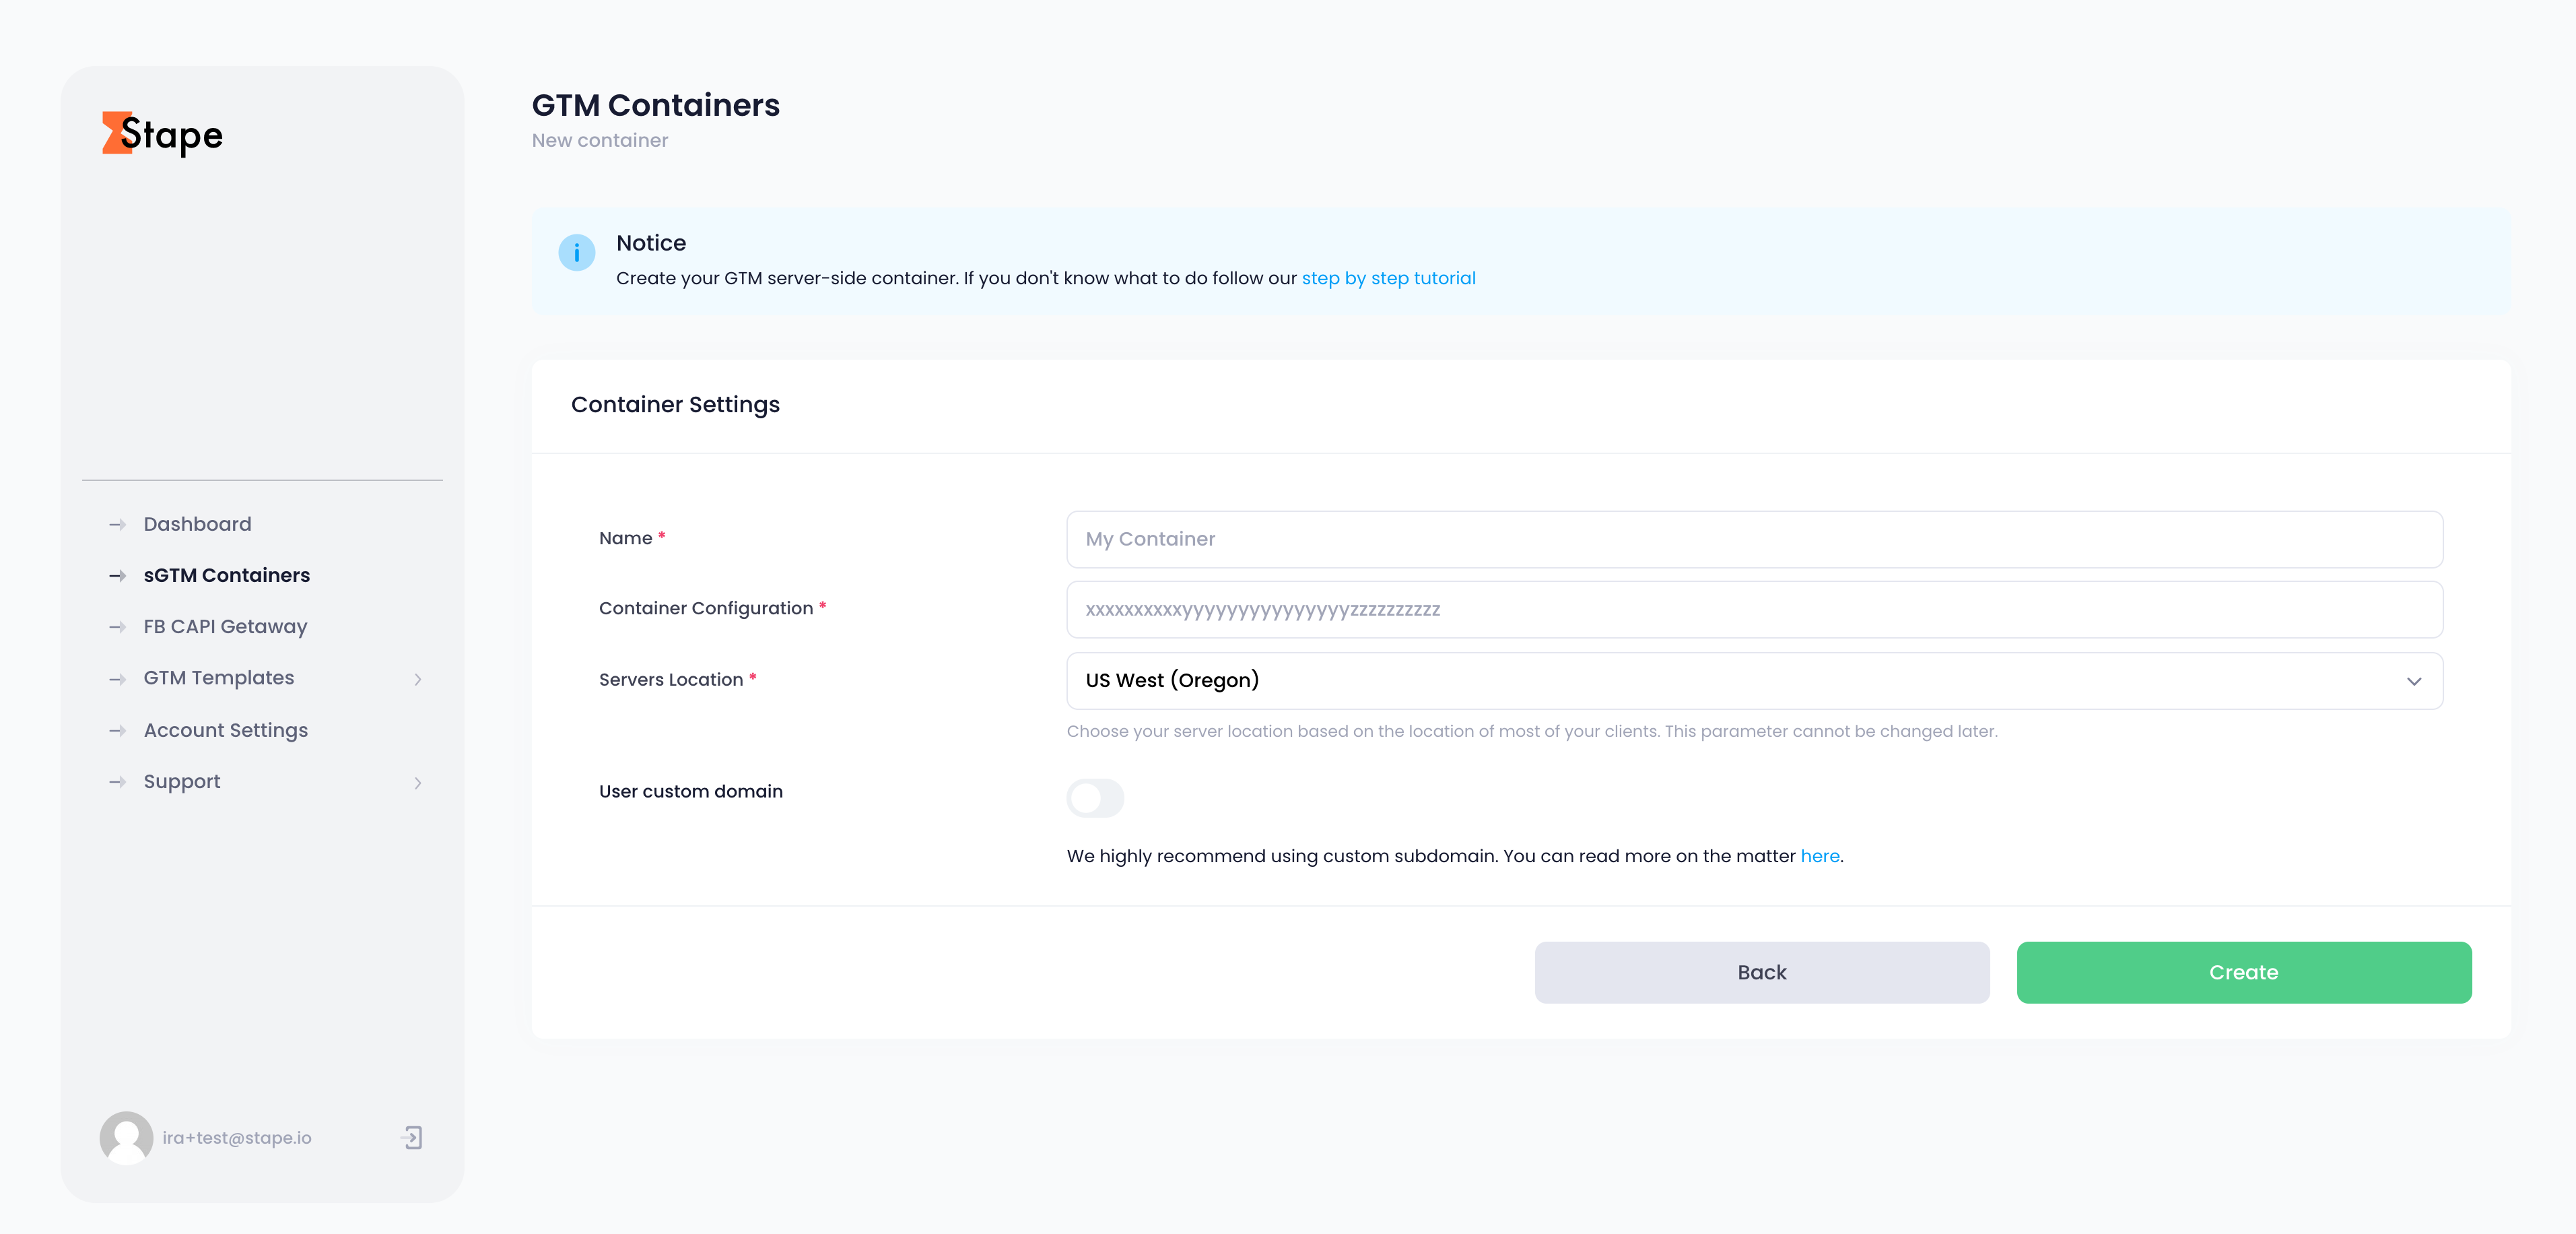This screenshot has width=2576, height=1234.
Task: Click the sign-out icon next to account email
Action: click(x=412, y=1138)
